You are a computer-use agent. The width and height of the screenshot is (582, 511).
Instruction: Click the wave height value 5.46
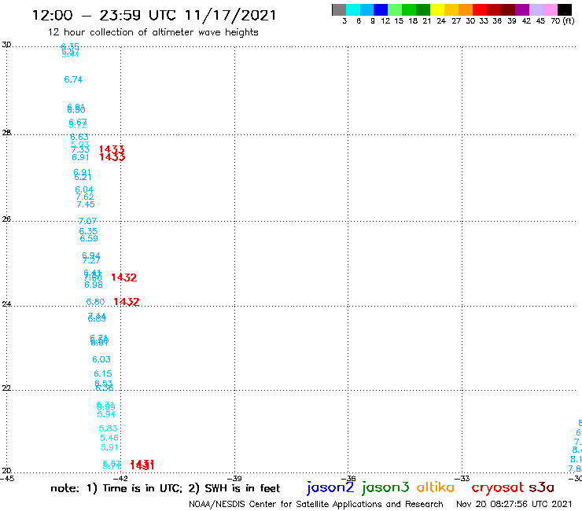[109, 438]
